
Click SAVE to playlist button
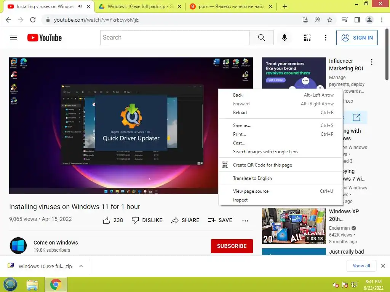coord(220,220)
